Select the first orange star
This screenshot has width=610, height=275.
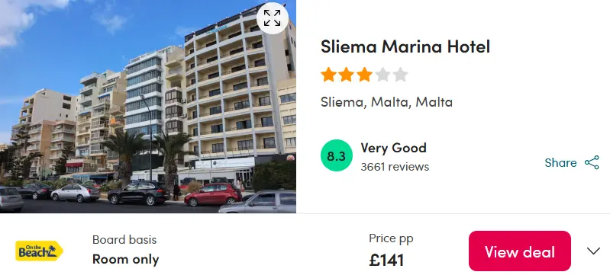[328, 75]
